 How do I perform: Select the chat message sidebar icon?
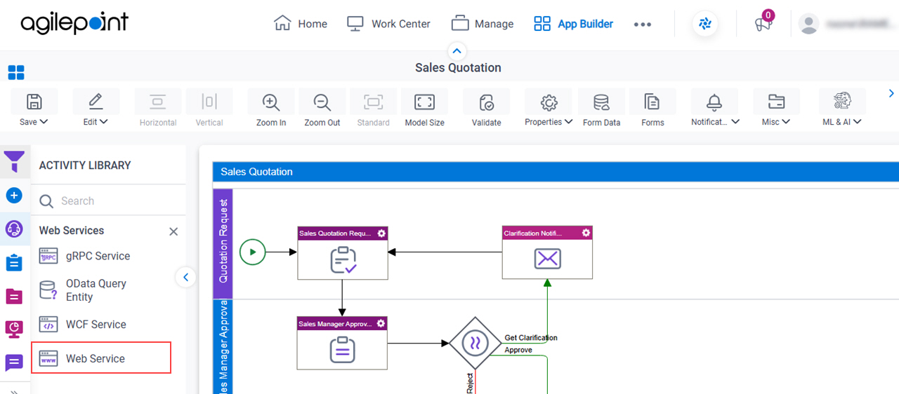click(14, 362)
